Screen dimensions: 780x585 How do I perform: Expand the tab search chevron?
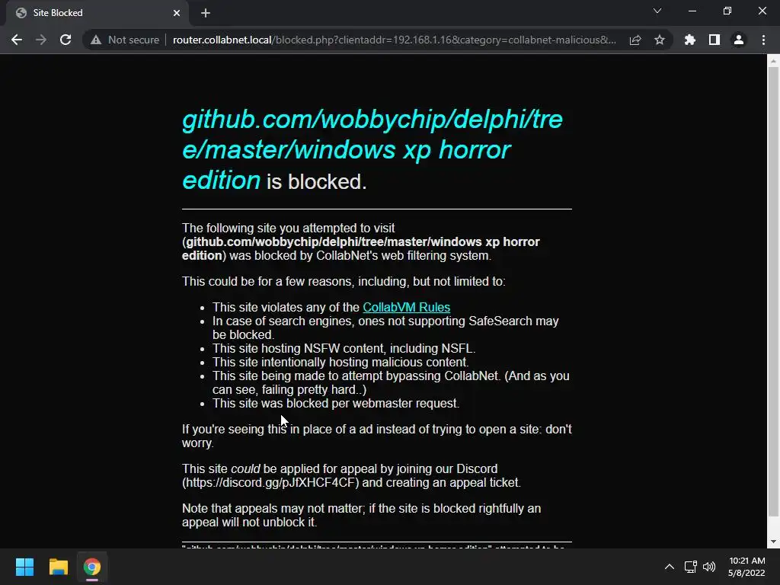tap(657, 11)
